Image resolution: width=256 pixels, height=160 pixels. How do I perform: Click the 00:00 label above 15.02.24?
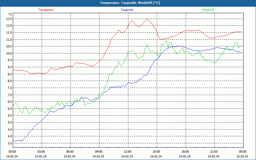pyautogui.click(x=243, y=152)
